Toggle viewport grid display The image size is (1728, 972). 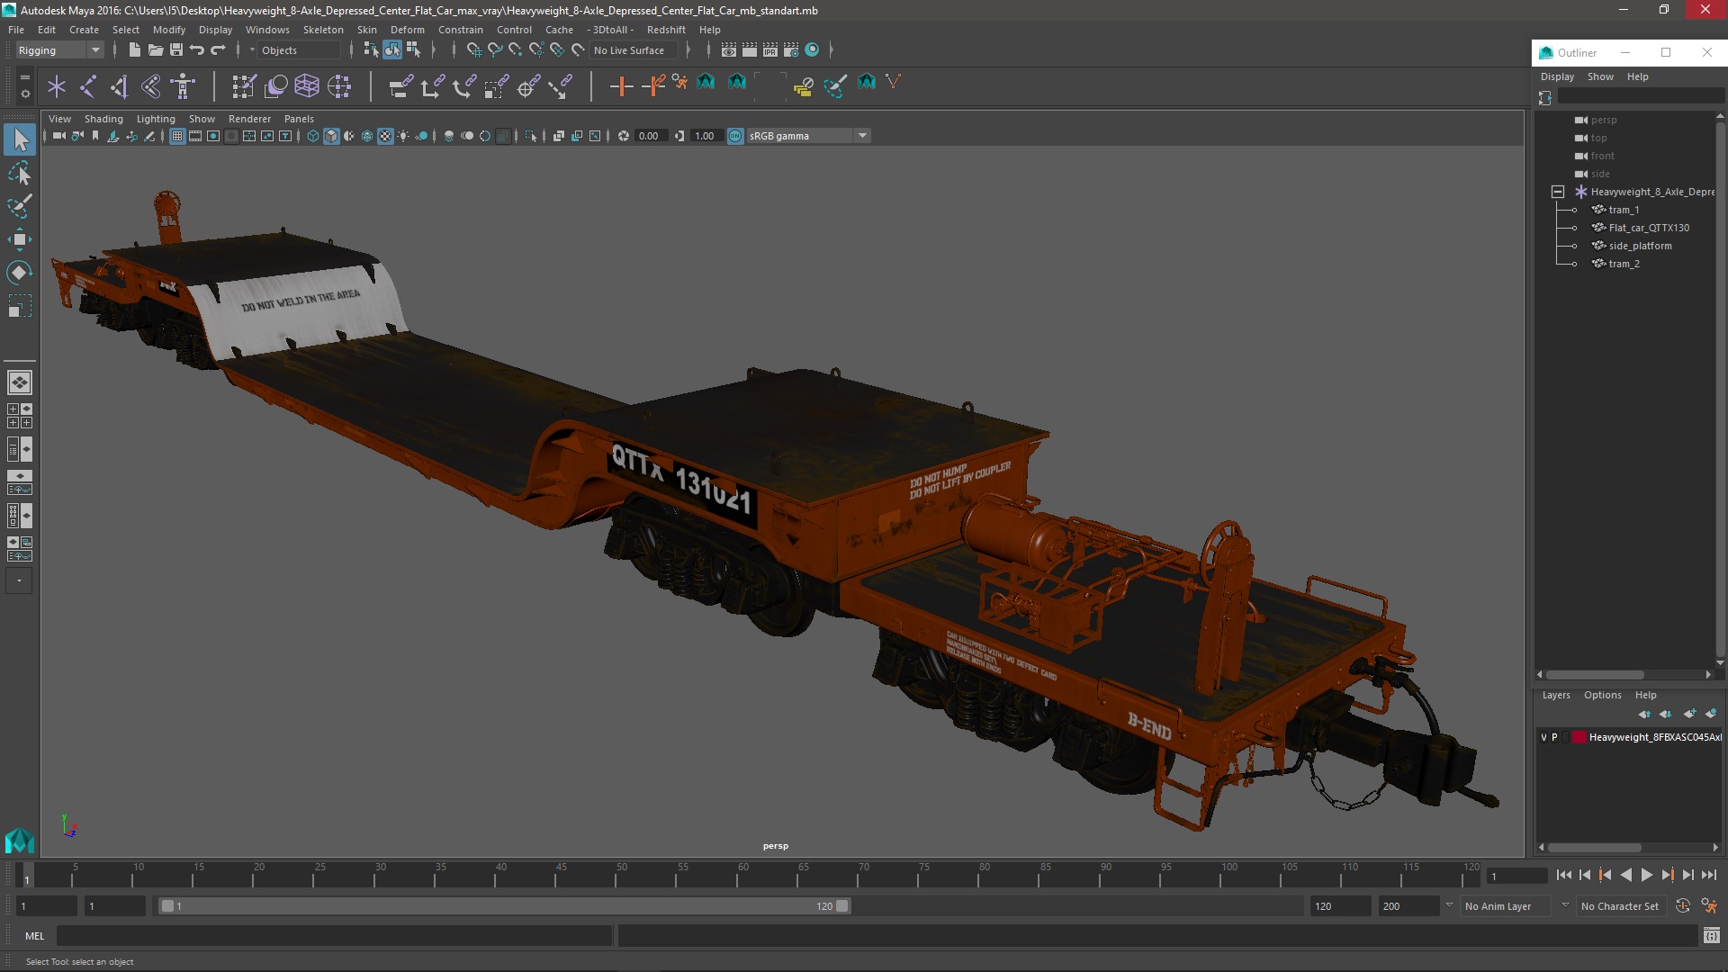(x=177, y=136)
